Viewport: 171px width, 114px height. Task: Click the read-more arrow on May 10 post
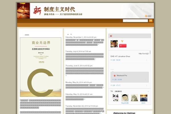[85, 99]
